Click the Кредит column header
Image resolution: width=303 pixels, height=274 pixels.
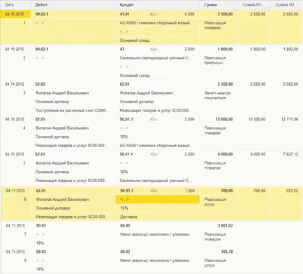(126, 5)
